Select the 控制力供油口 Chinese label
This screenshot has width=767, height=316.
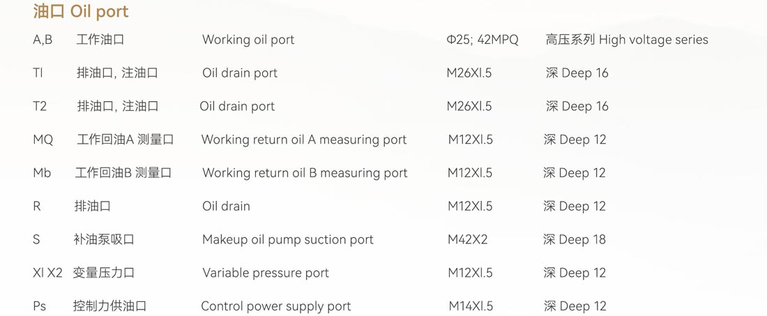point(109,306)
